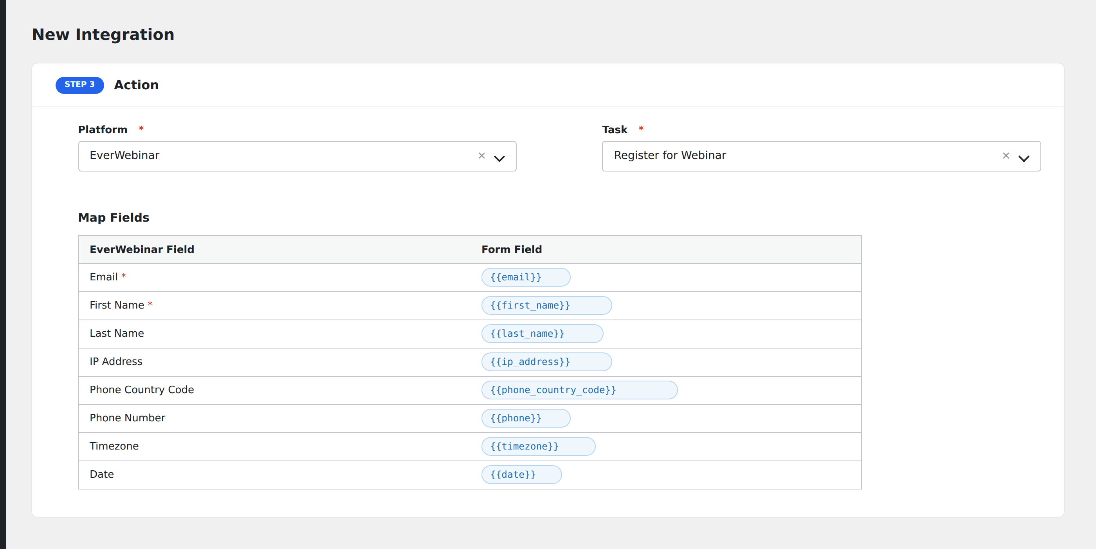1096x549 pixels.
Task: Open the Platform dropdown chevron
Action: coord(499,158)
